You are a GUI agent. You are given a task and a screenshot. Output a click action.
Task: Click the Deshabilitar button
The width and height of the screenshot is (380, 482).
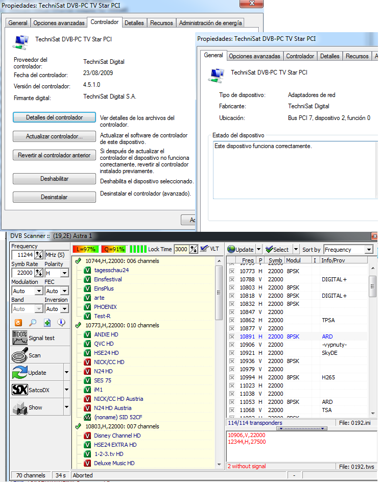click(54, 179)
